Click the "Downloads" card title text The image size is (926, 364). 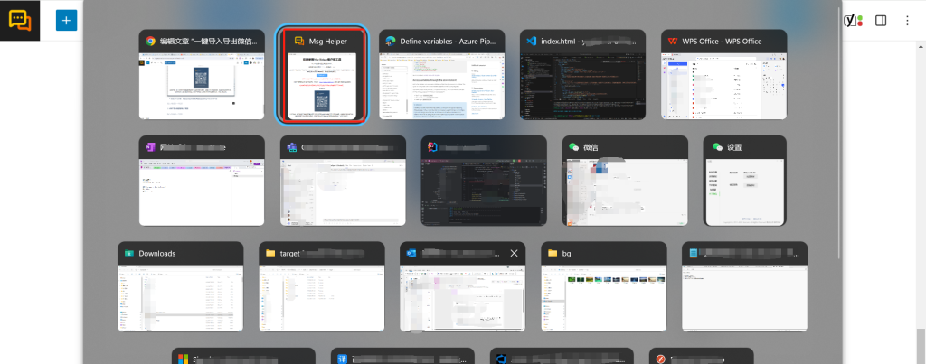(x=157, y=253)
